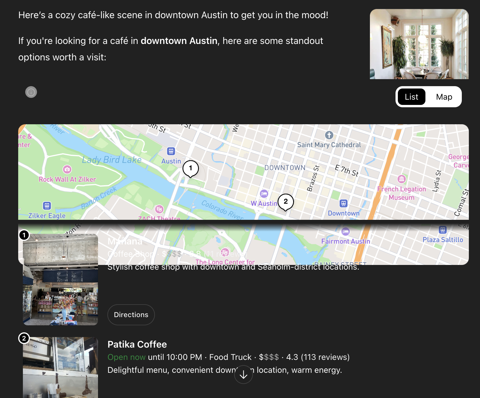Click the Plaza Saltillo label
Viewport: 480px width, 398px height.
pyautogui.click(x=443, y=240)
